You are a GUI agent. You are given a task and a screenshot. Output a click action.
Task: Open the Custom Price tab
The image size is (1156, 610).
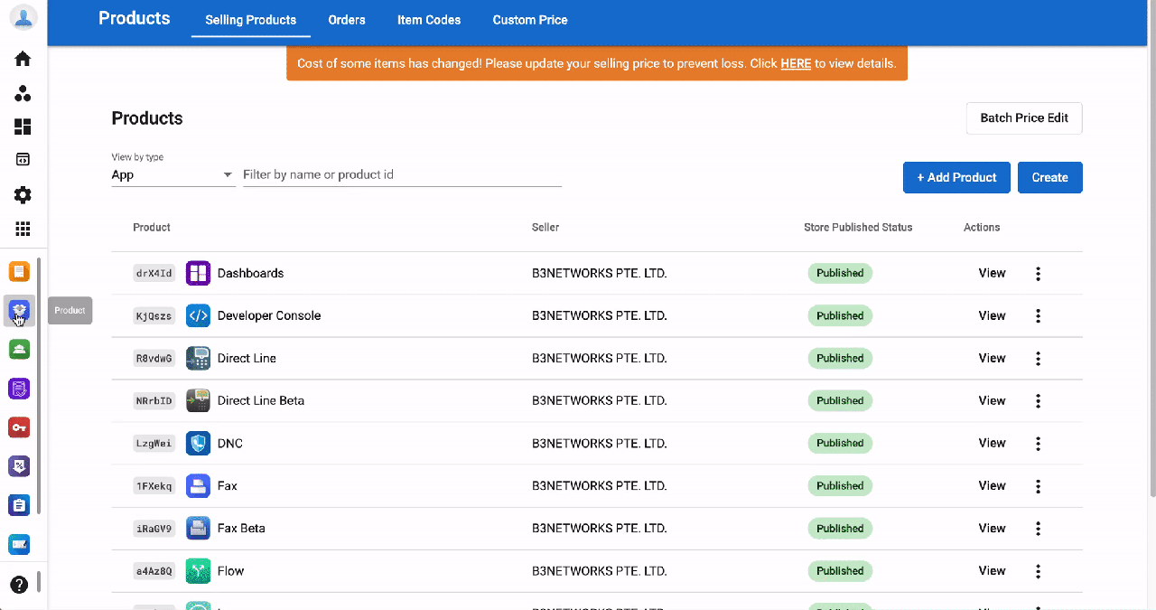(530, 20)
